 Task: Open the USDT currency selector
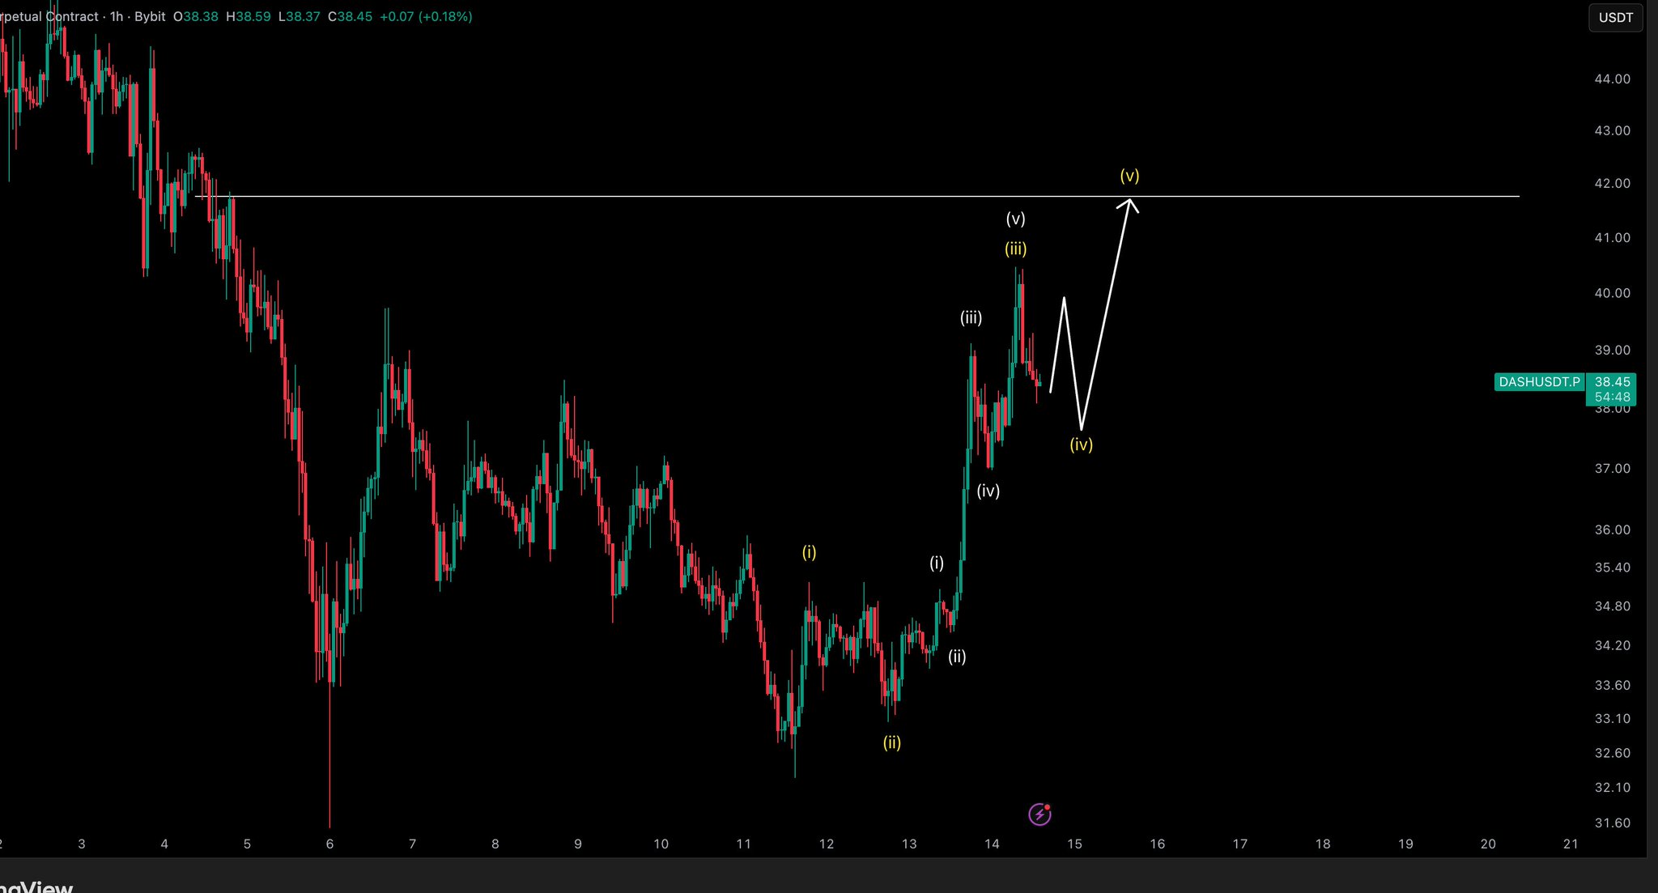(x=1615, y=18)
